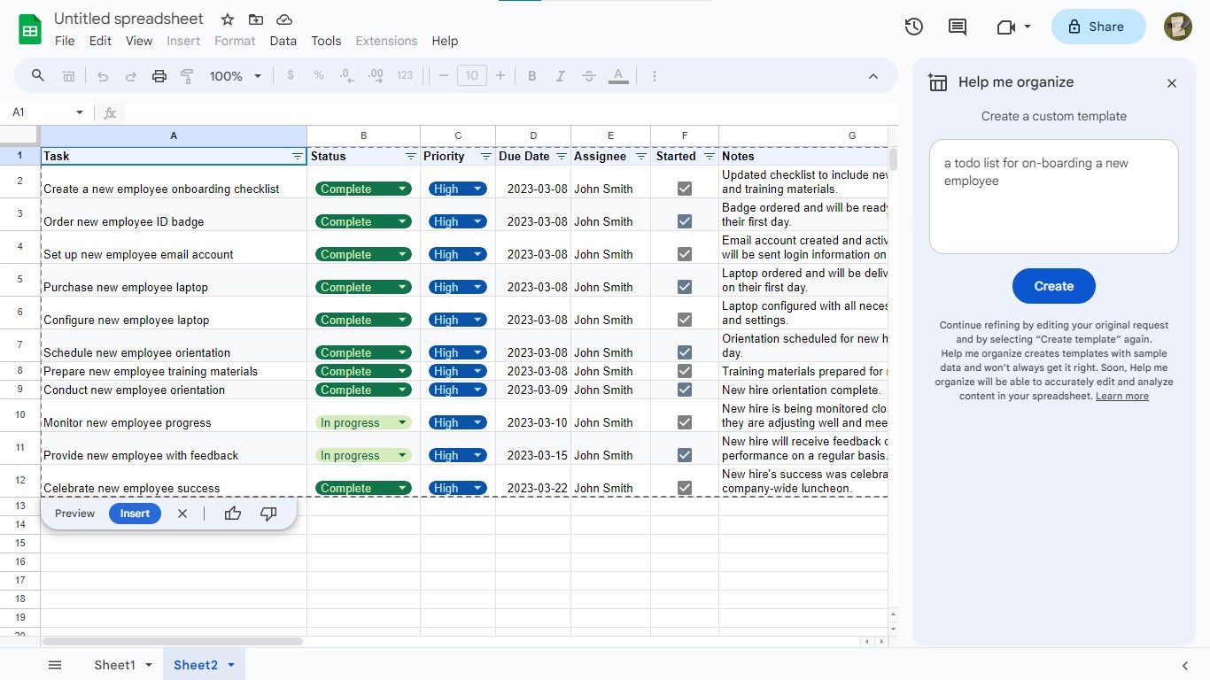Image resolution: width=1210 pixels, height=680 pixels.
Task: Toggle Started checkbox for Purchase laptop row
Action: tap(685, 287)
